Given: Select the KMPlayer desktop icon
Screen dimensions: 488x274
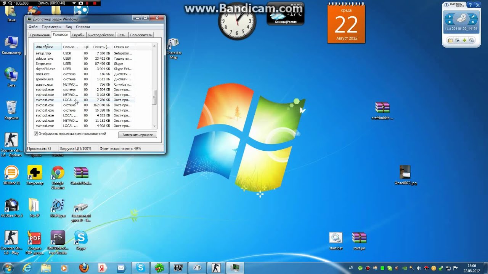Looking at the screenshot, I should (x=58, y=208).
